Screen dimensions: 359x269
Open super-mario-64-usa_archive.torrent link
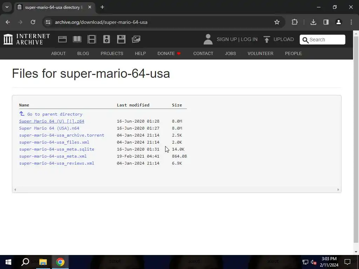62,135
